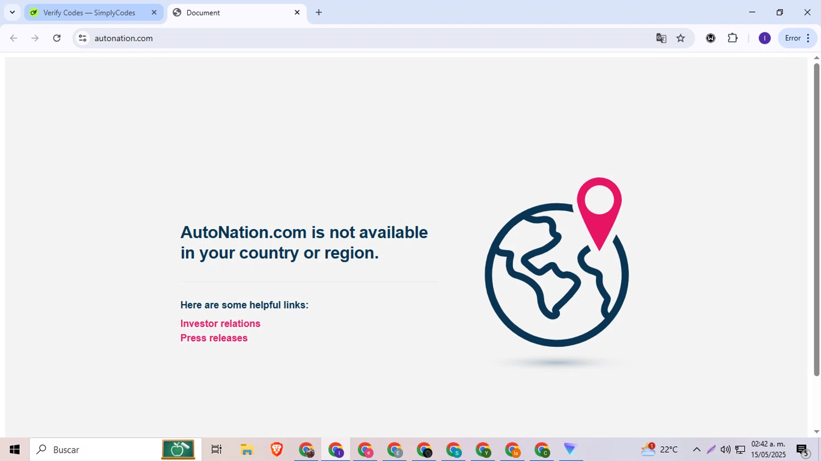Open the Investor relations link
The image size is (821, 461).
coord(221,324)
